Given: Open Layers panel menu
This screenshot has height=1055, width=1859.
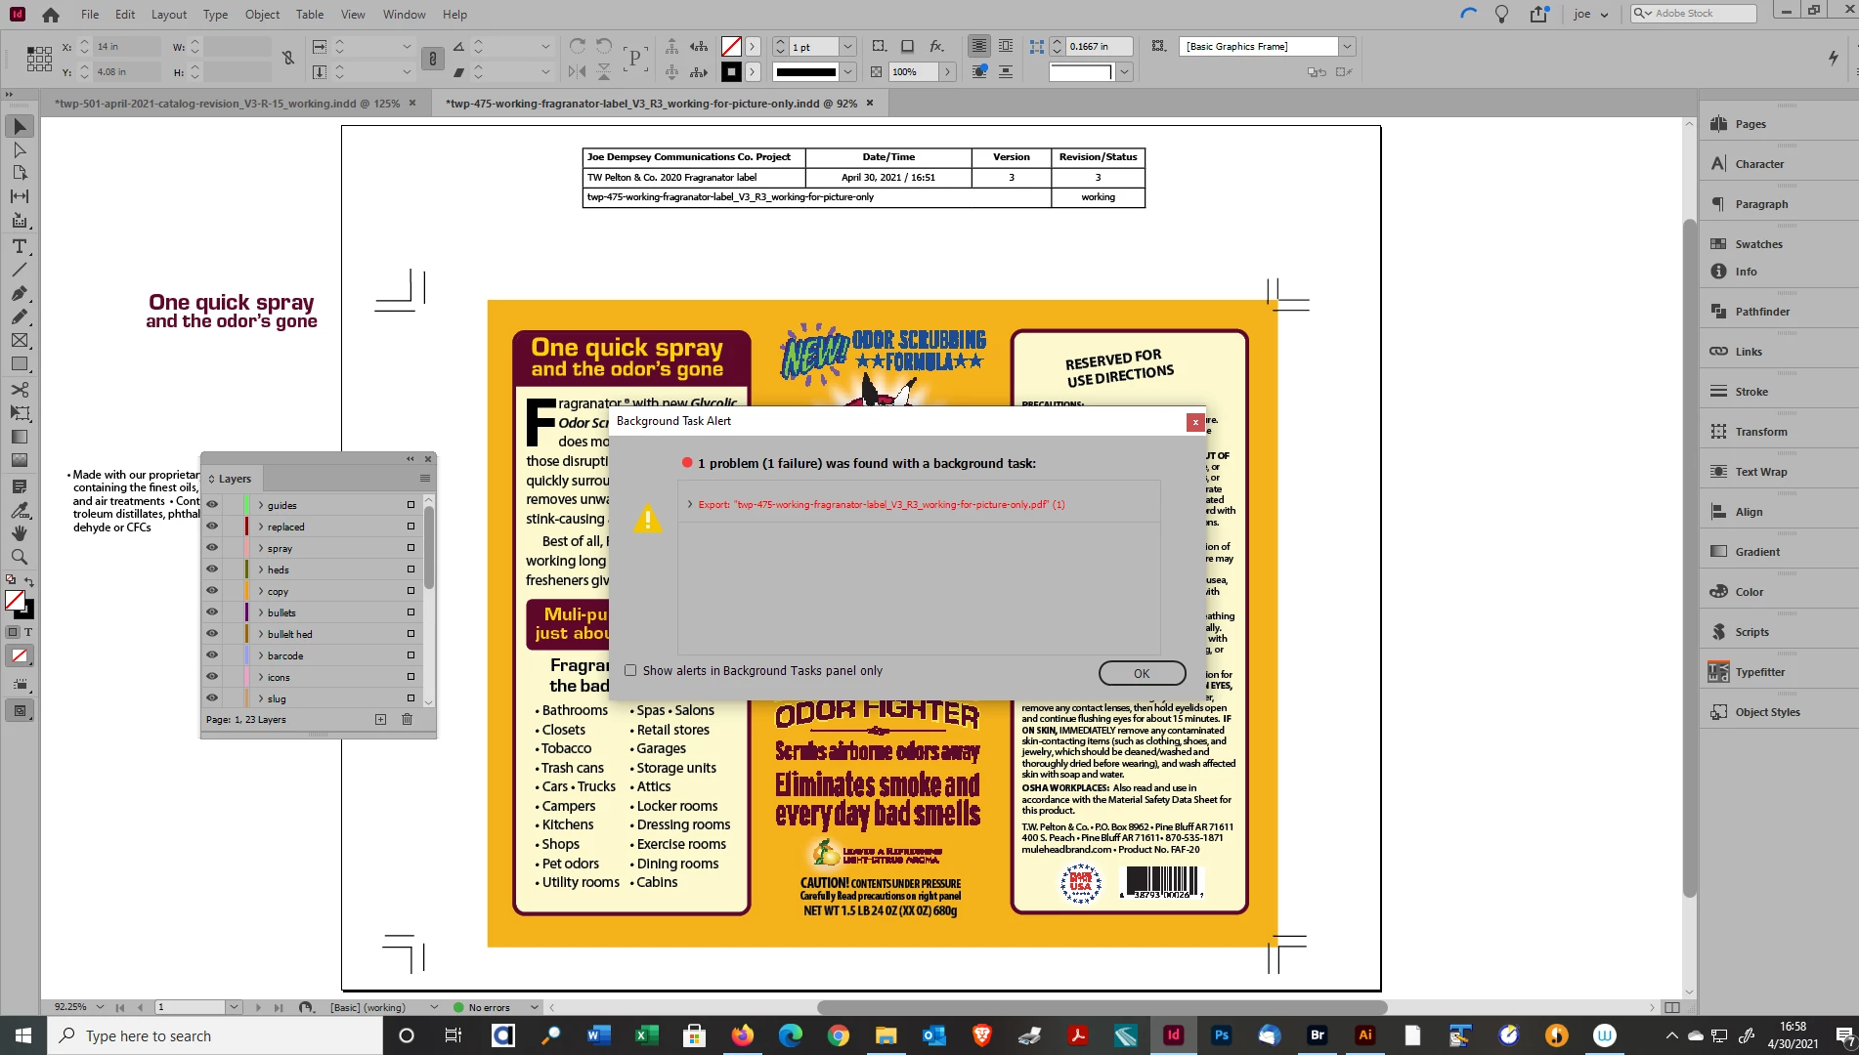Looking at the screenshot, I should click(x=424, y=479).
